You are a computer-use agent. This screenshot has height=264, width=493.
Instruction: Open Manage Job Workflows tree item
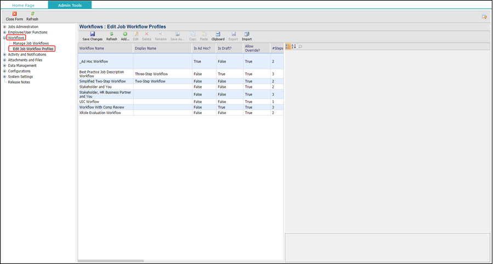click(x=31, y=43)
